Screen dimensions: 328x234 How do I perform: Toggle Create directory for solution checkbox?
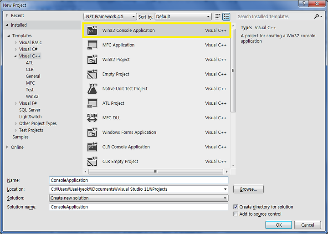pyautogui.click(x=236, y=207)
